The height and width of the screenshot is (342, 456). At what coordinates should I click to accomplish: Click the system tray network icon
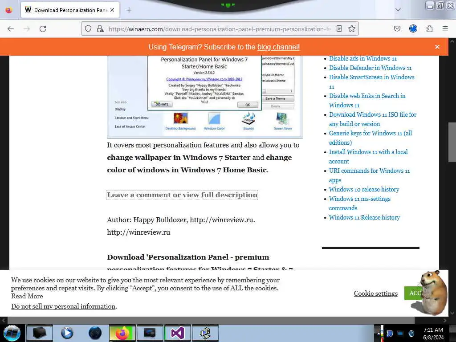tap(400, 333)
